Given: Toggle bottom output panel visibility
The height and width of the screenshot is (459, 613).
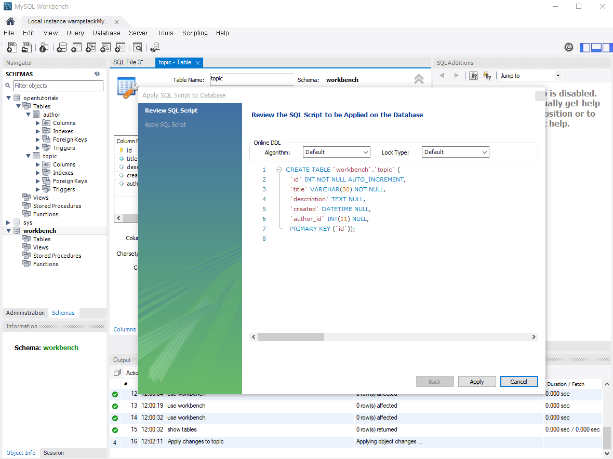Looking at the screenshot, I should [596, 48].
